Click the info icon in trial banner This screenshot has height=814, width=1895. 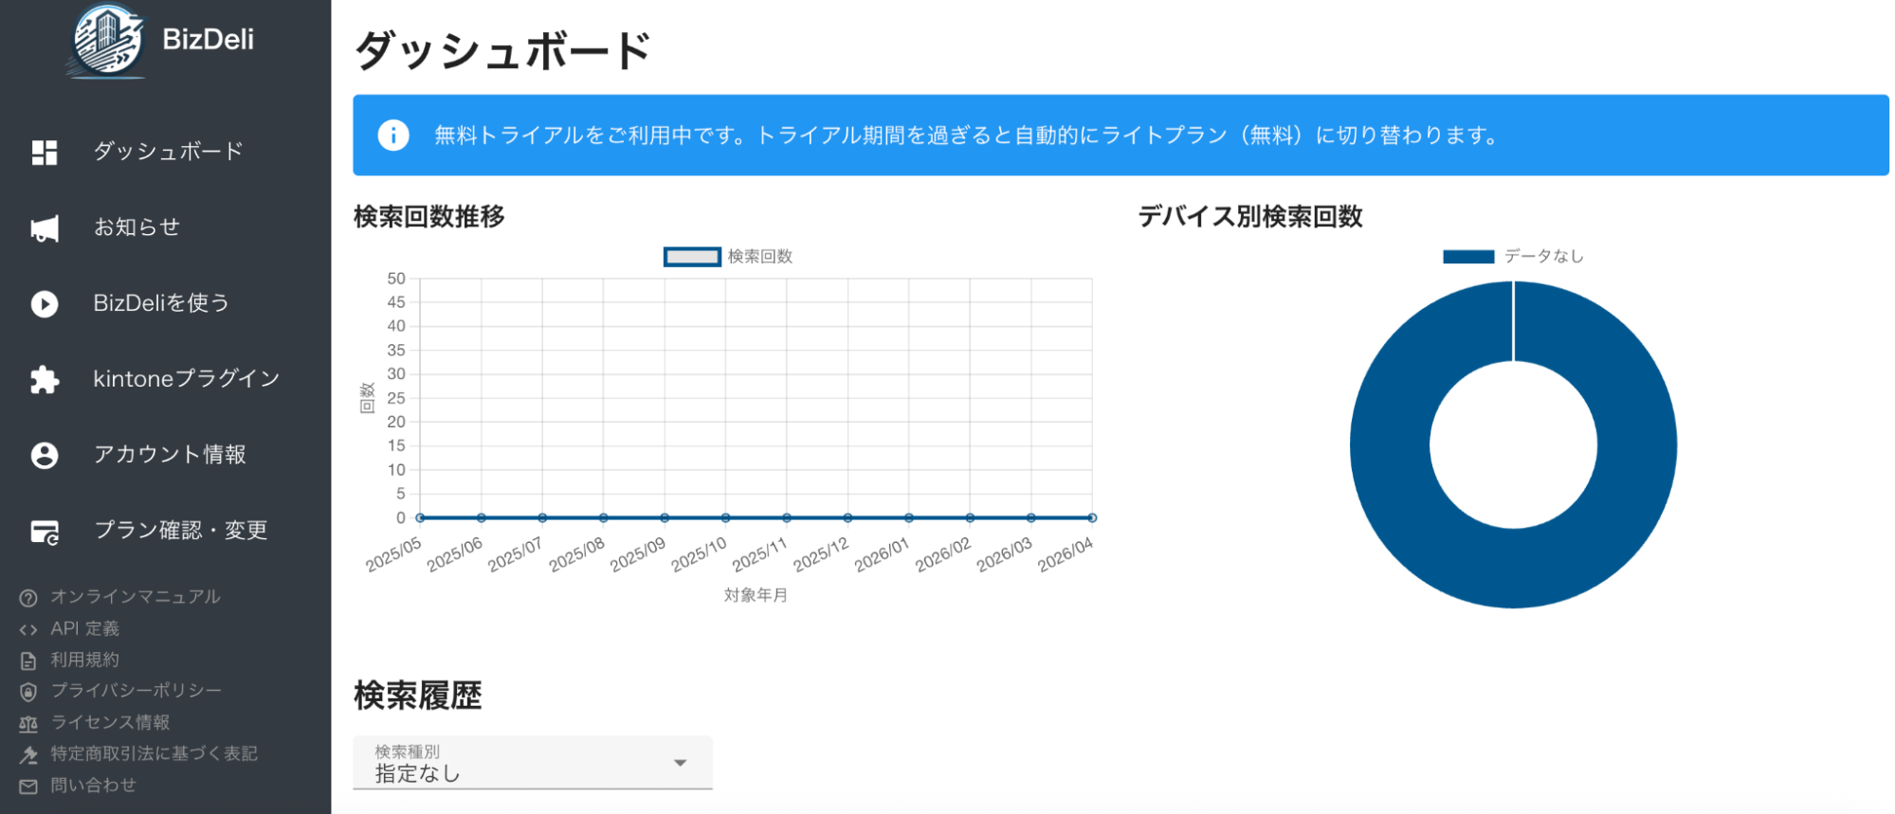tap(393, 136)
